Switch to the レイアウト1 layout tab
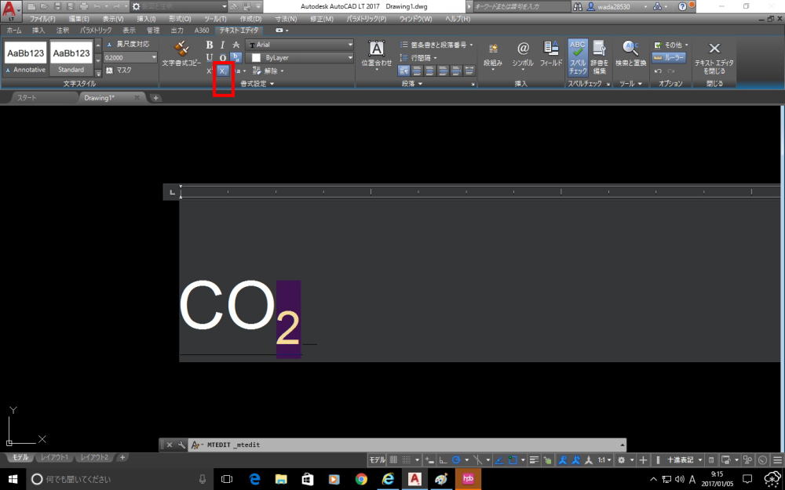The image size is (785, 490). click(x=55, y=458)
